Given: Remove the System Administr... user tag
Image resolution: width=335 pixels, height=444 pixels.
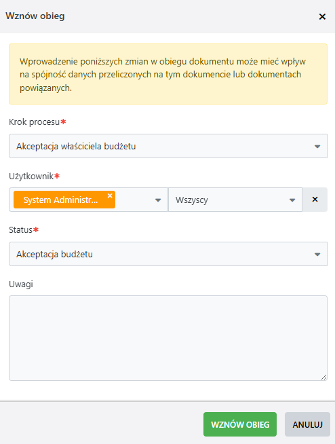Looking at the screenshot, I should click(110, 196).
